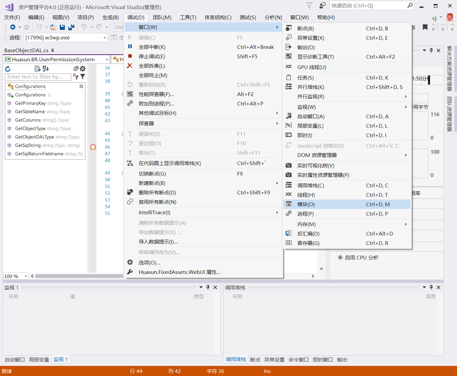The image size is (457, 376).
Task: Click the Live Visual Tree camera icon
Action: click(x=289, y=165)
